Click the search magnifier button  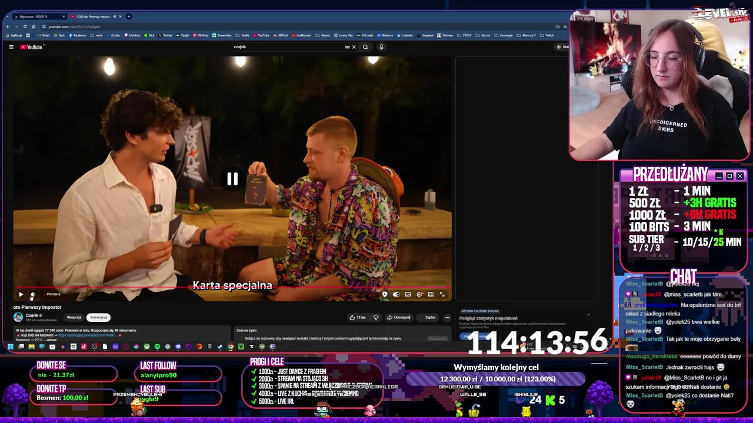pyautogui.click(x=365, y=47)
